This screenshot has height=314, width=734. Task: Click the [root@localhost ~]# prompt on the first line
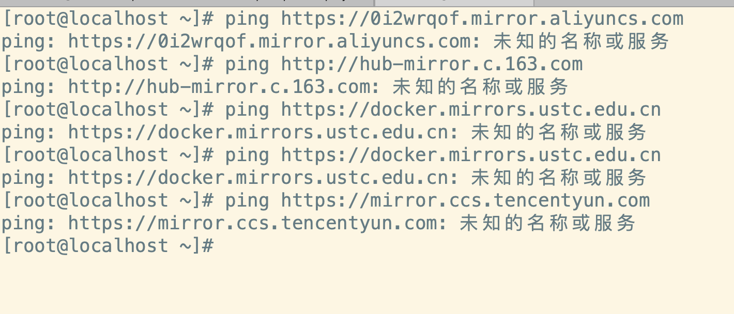click(x=108, y=19)
